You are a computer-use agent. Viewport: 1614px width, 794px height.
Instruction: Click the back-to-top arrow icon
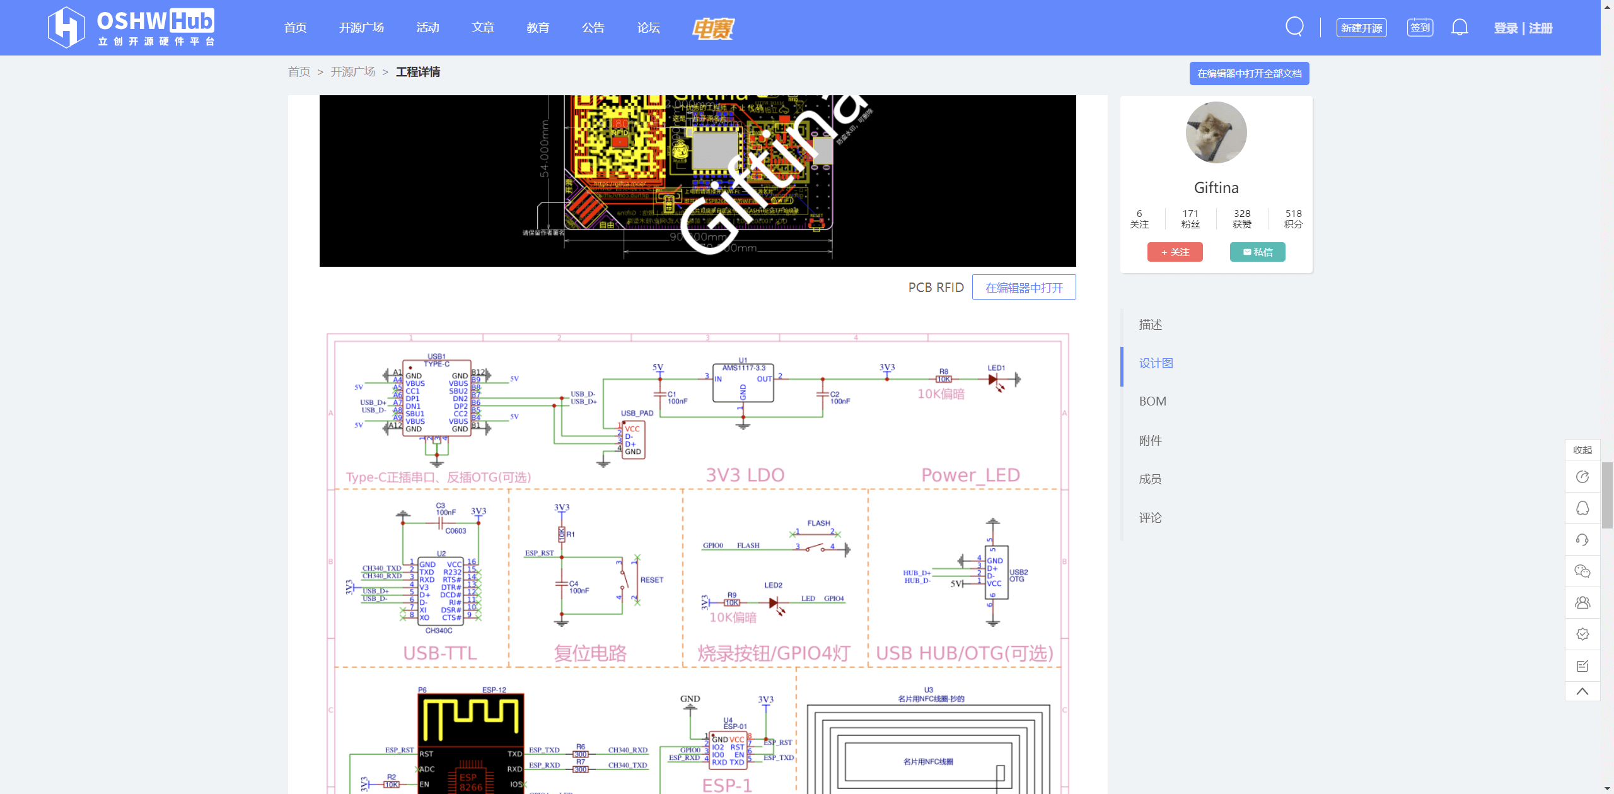[1582, 691]
